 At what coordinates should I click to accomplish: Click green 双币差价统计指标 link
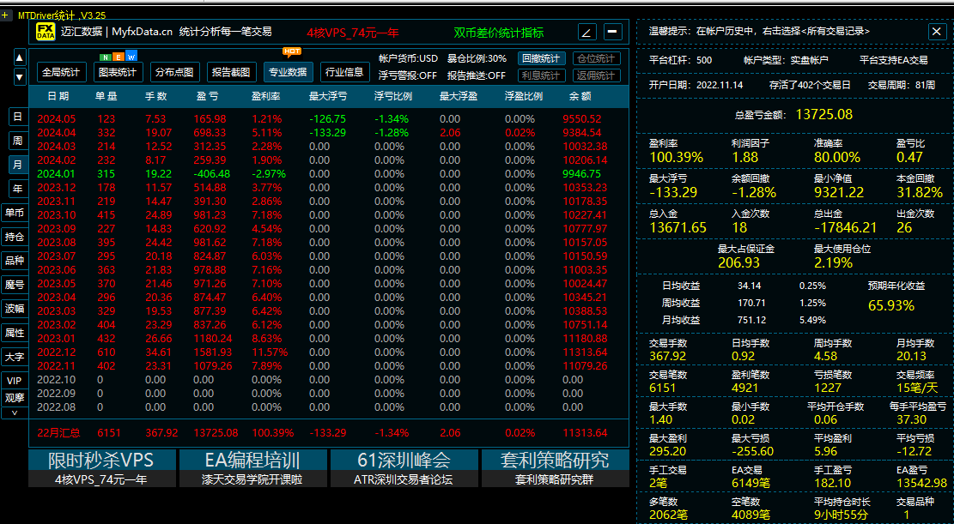[x=499, y=33]
